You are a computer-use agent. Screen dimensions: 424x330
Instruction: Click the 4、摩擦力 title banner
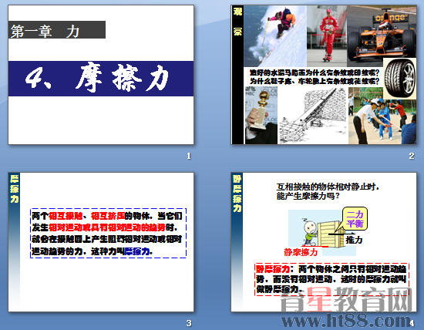coord(101,79)
